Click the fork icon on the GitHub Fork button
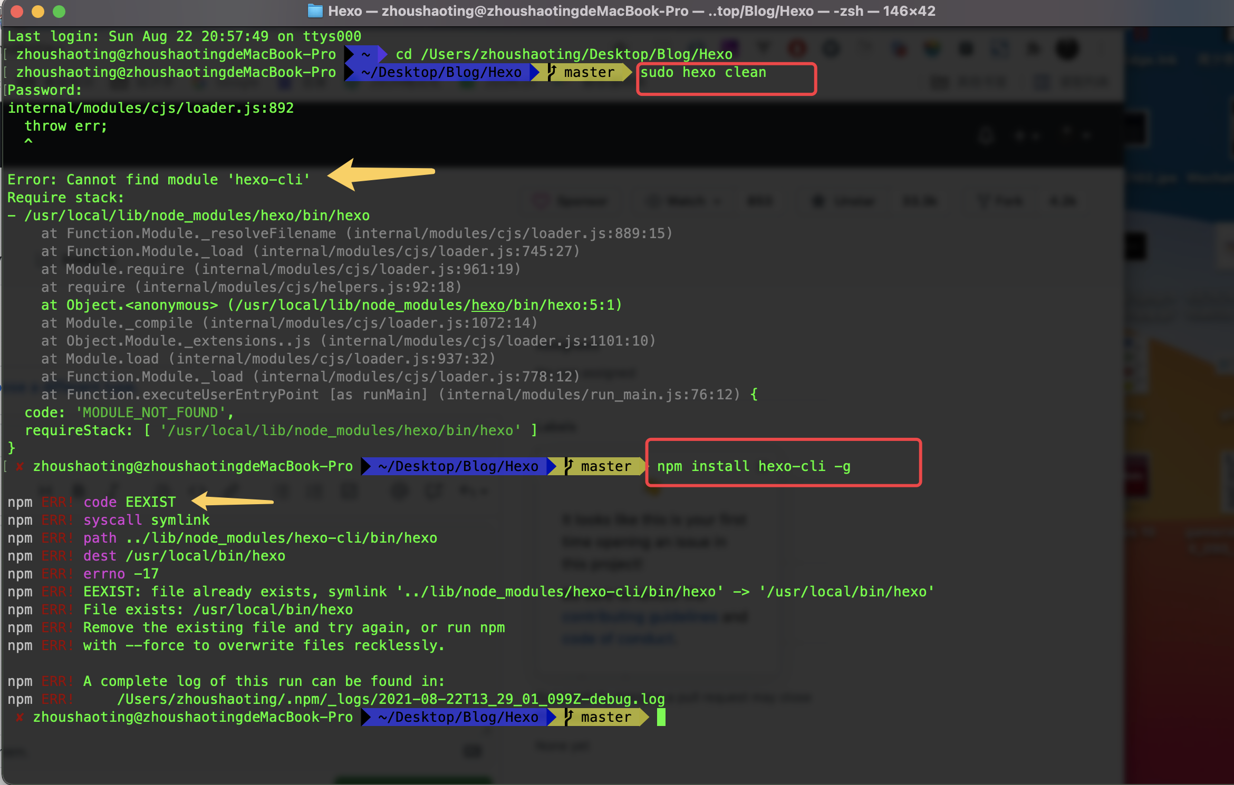 982,201
